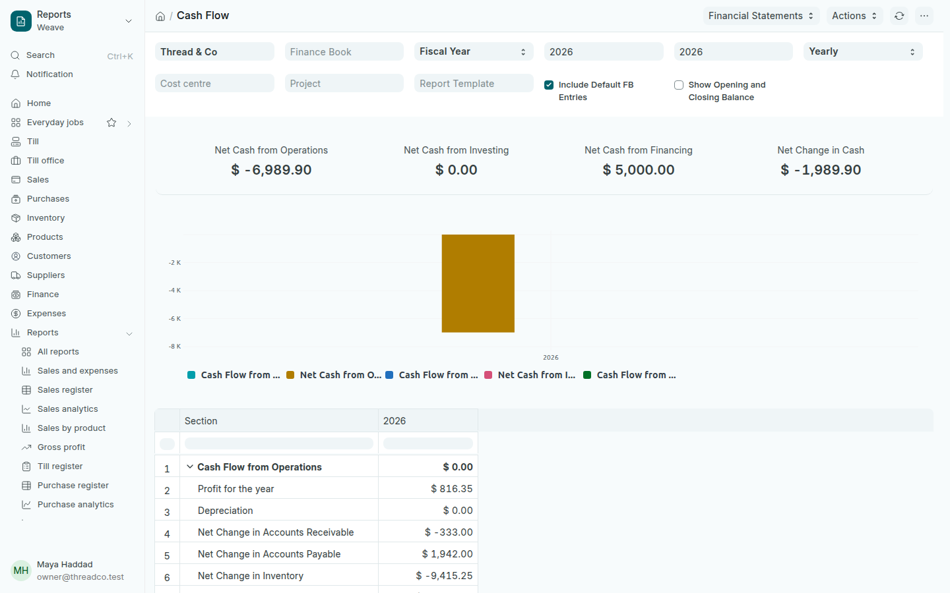Image resolution: width=950 pixels, height=593 pixels.
Task: Click the star icon next to Everyday jobs
Action: click(x=111, y=123)
